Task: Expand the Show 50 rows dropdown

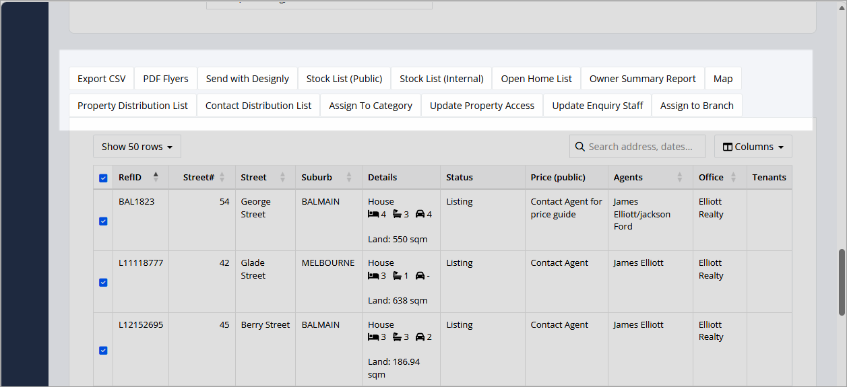Action: [x=137, y=147]
